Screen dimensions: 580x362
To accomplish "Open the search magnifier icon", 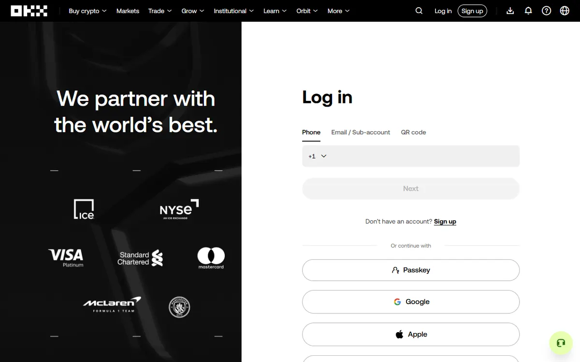I will coord(419,11).
